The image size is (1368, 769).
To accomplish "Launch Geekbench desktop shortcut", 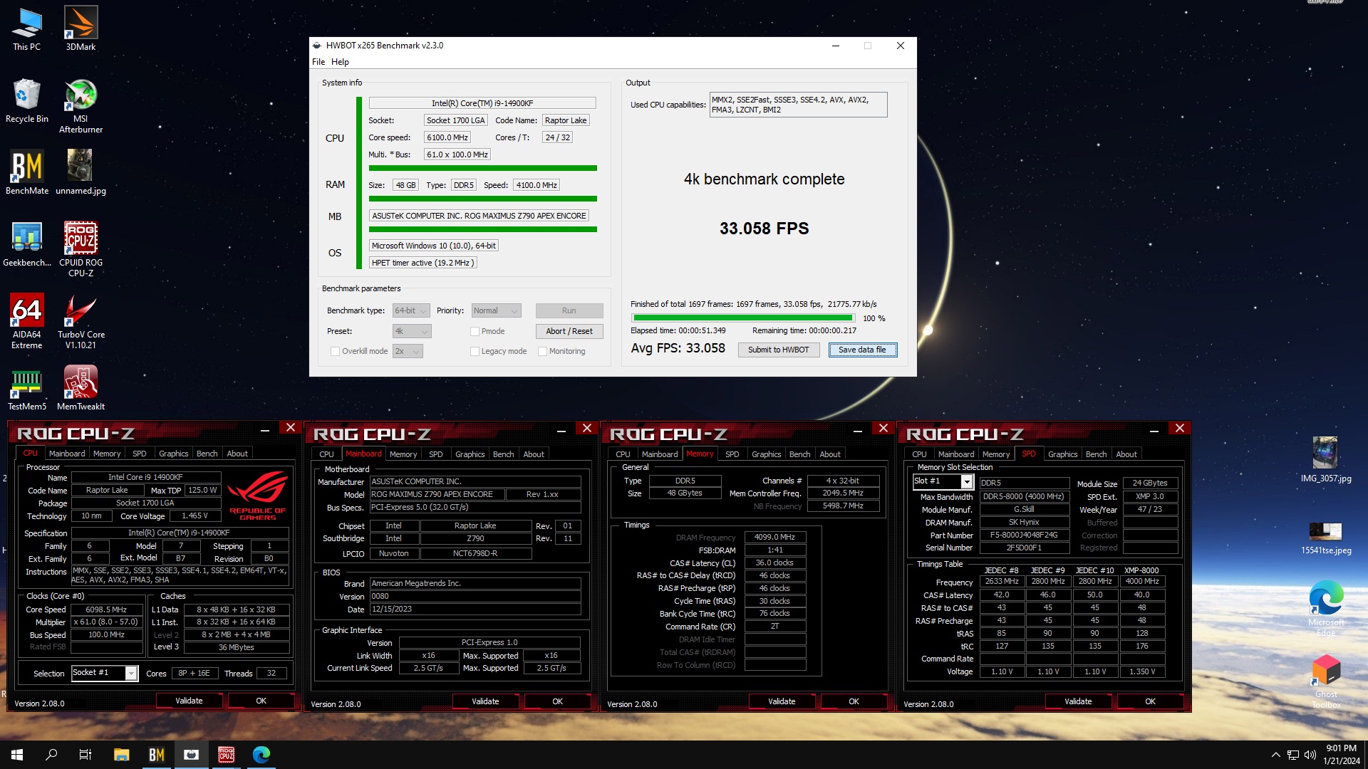I will point(27,244).
